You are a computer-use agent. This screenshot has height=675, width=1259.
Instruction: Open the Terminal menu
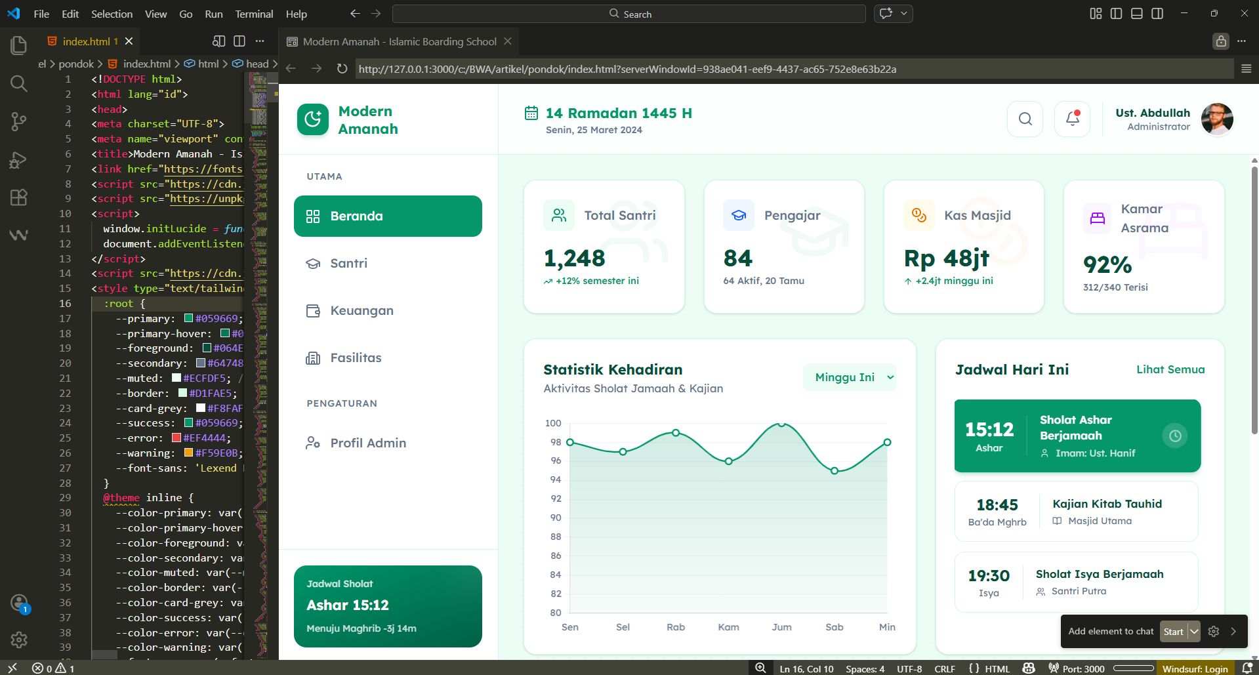[x=254, y=14]
